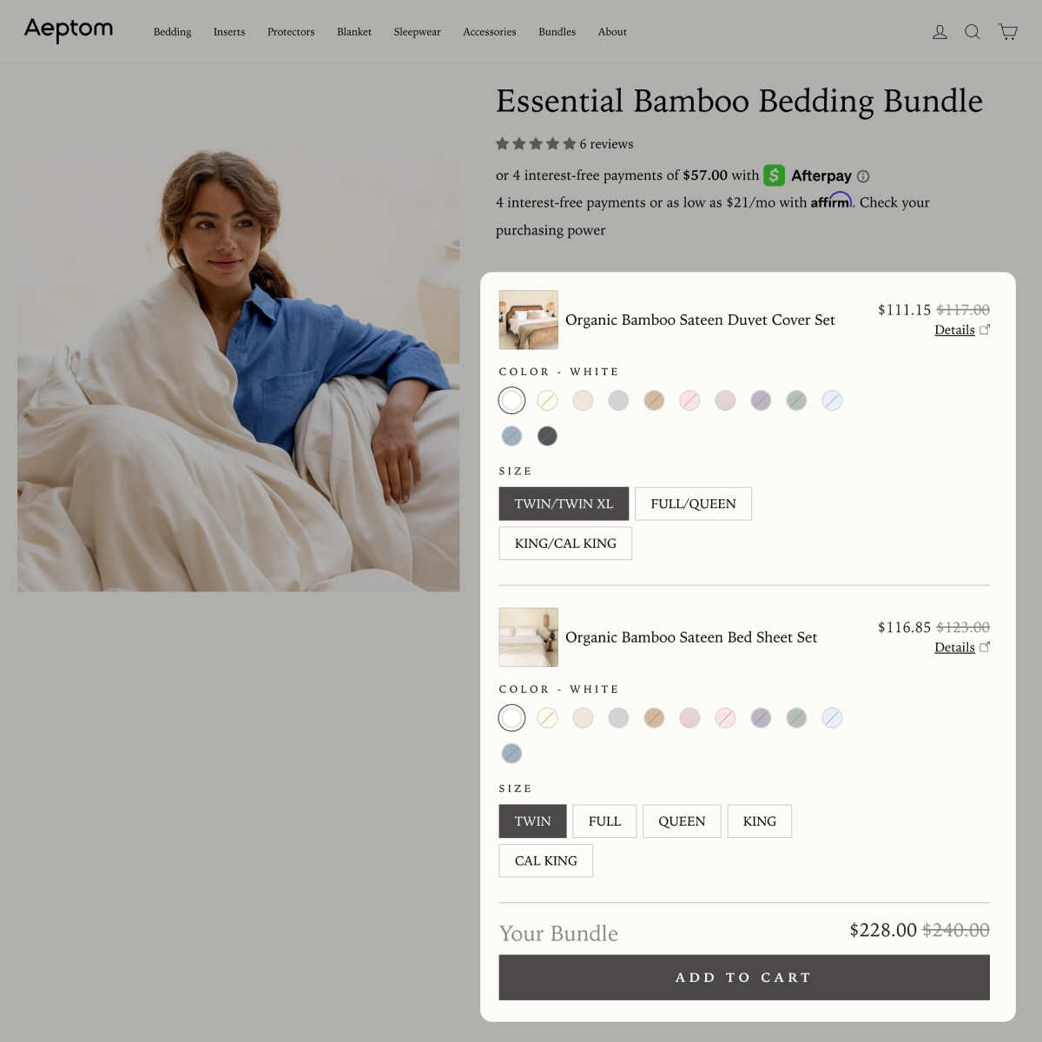1042x1042 pixels.
Task: Open the Bedding menu
Action: tap(173, 32)
